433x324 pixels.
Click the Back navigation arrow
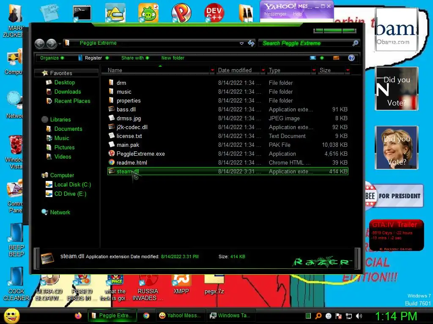tap(39, 43)
